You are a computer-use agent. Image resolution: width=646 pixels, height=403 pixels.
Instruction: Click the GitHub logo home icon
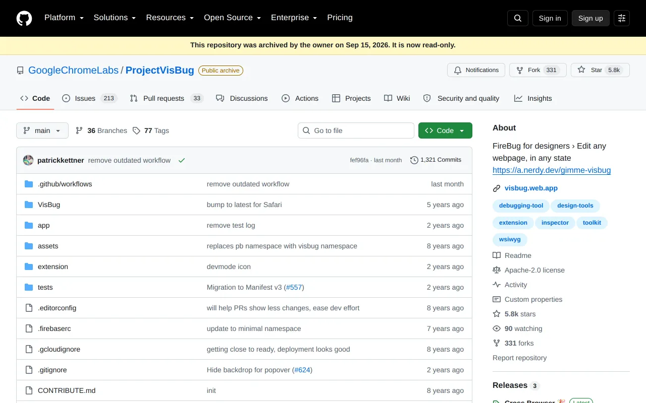coord(24,18)
